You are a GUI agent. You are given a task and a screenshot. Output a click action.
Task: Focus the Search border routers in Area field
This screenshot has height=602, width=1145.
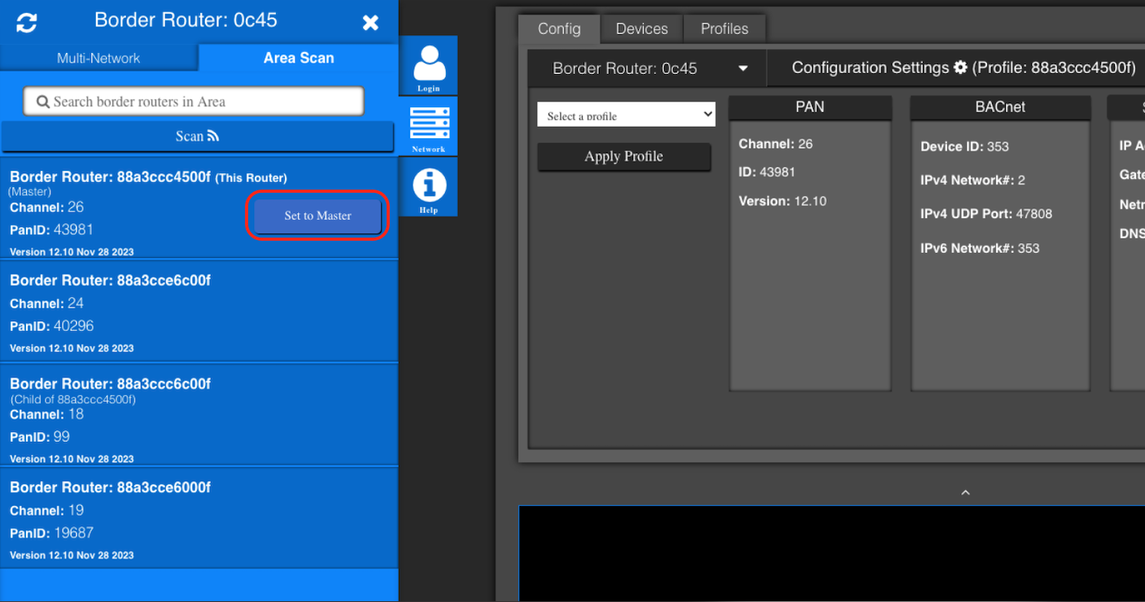(193, 102)
